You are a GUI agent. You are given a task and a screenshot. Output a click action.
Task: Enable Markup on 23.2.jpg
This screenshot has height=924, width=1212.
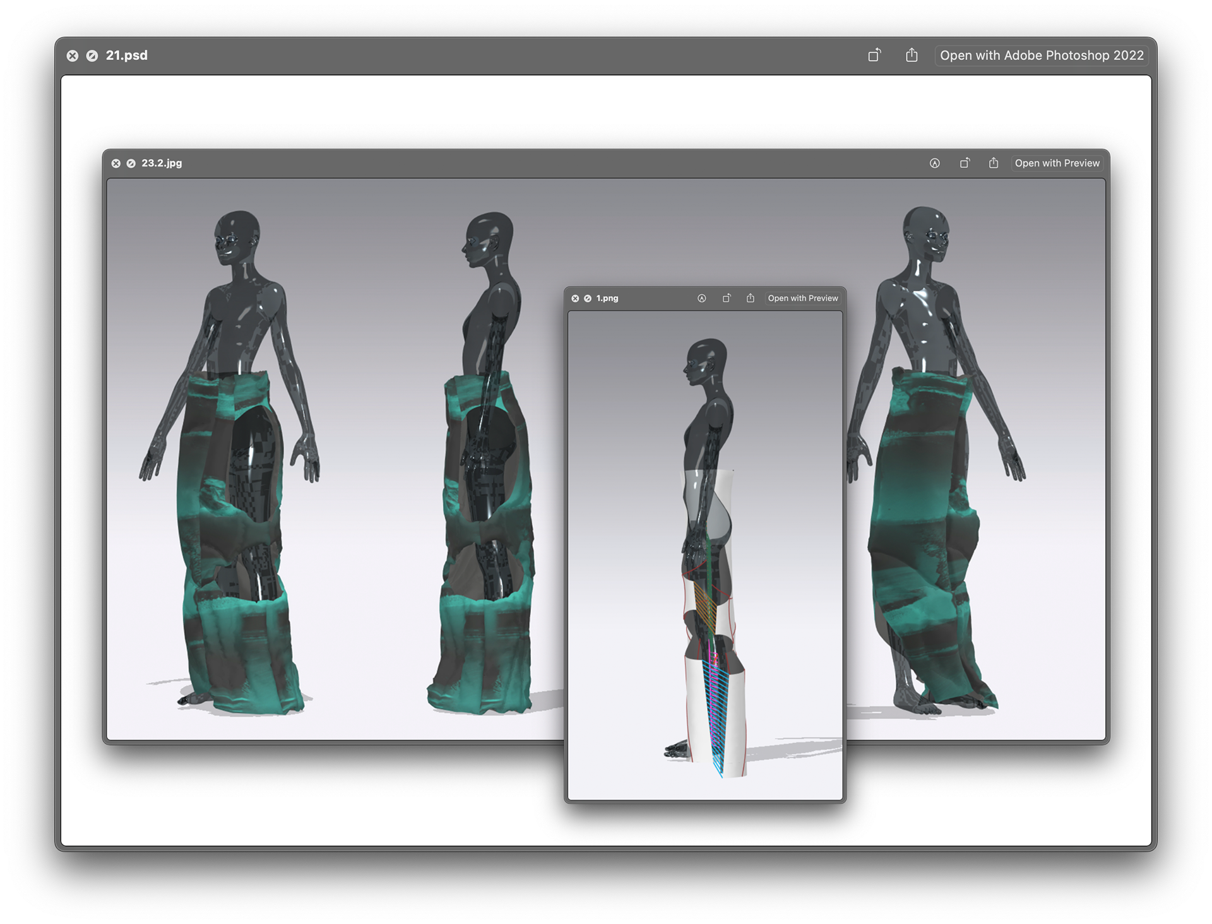pyautogui.click(x=935, y=163)
